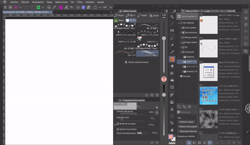Collapse the Borde de acuarela sub-options
Image resolution: width=250 pixels, height=145 pixels.
[115, 125]
